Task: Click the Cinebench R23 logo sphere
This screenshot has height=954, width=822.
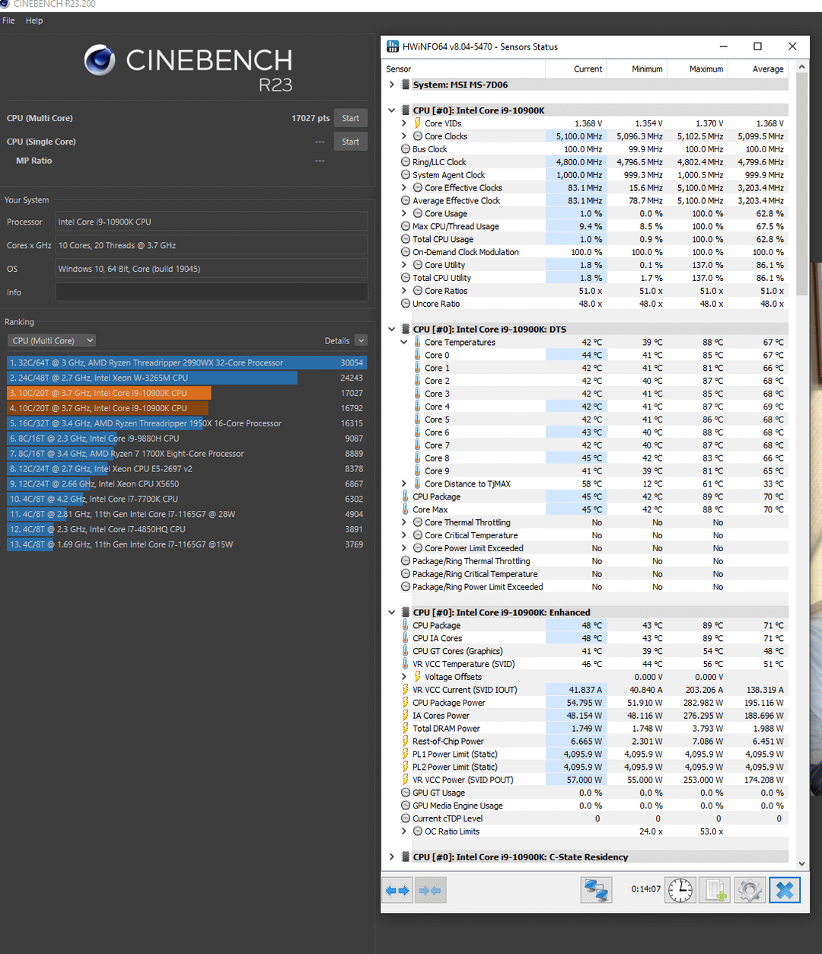Action: coord(100,60)
